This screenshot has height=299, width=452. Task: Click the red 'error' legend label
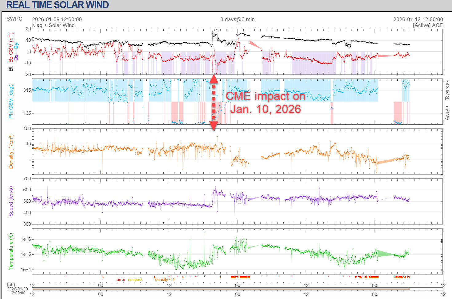point(121,279)
